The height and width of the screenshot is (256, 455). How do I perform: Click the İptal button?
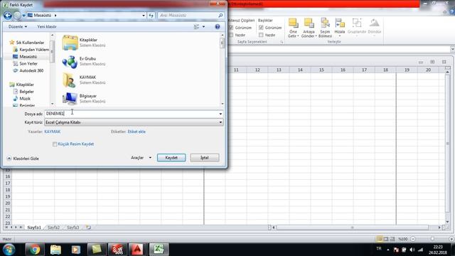point(205,158)
